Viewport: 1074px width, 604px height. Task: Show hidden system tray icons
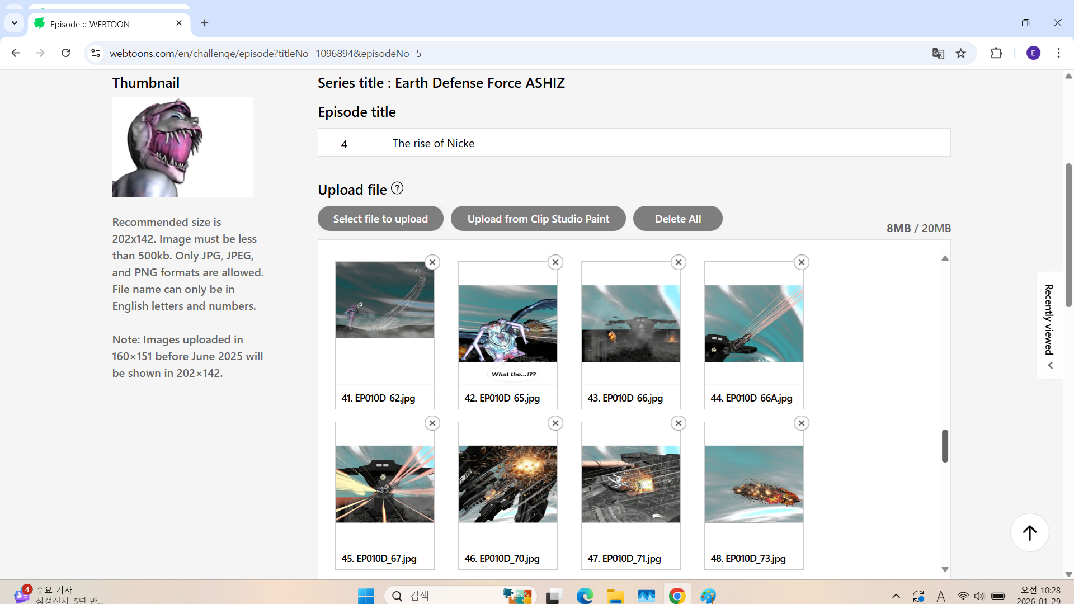(896, 596)
